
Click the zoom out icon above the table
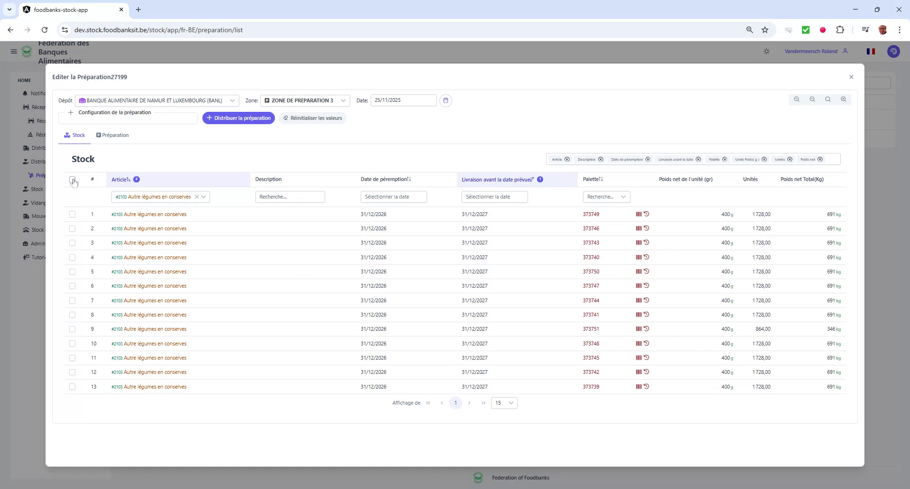[x=813, y=99]
